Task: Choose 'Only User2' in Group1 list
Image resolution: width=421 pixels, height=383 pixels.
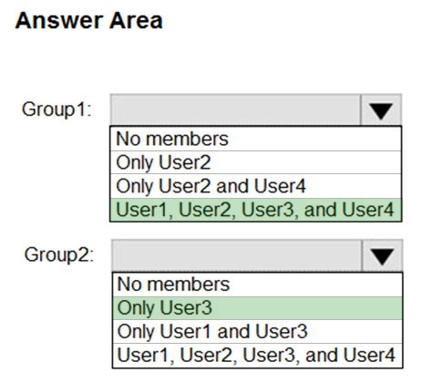Action: point(256,162)
